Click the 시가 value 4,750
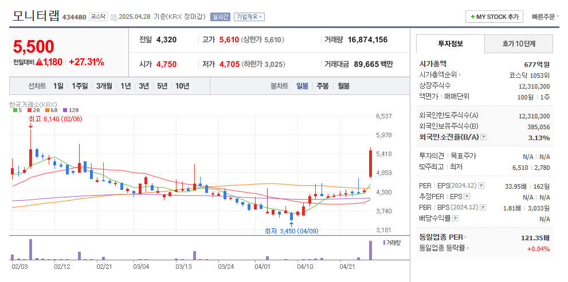568x282 pixels. 167,65
